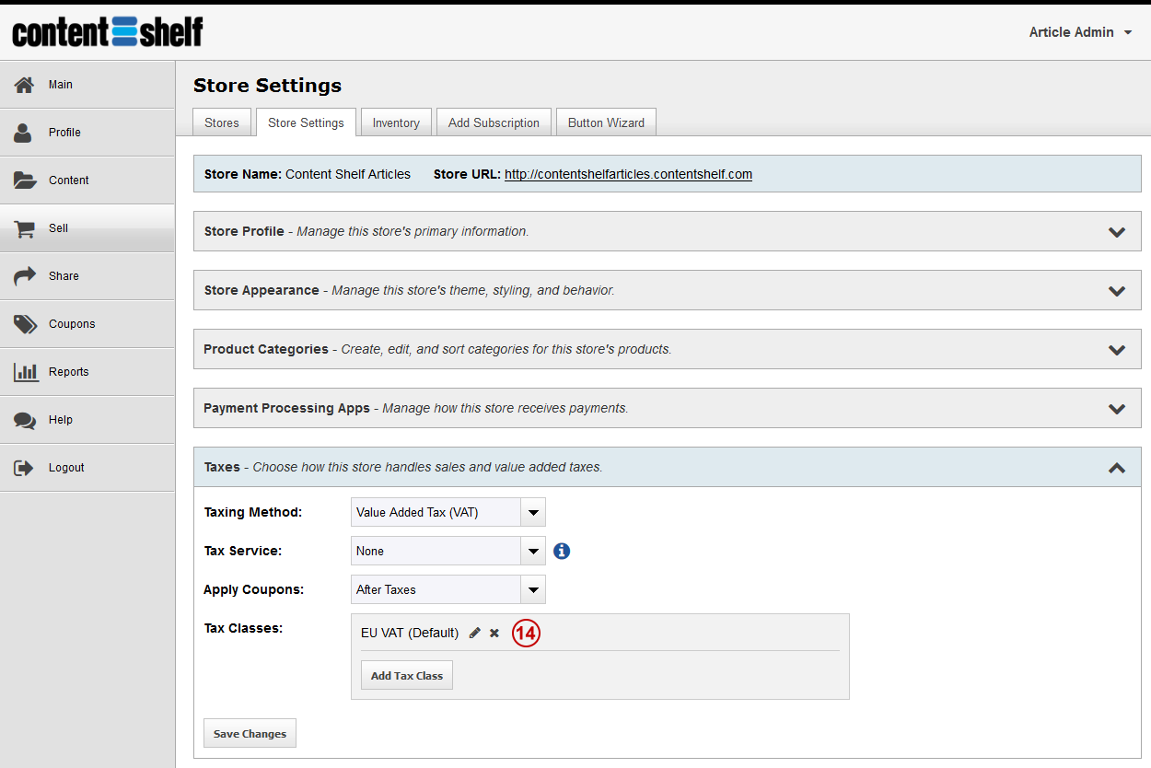Expand the Payment Processing Apps section
Viewport: 1151px width, 768px height.
[x=1117, y=409]
